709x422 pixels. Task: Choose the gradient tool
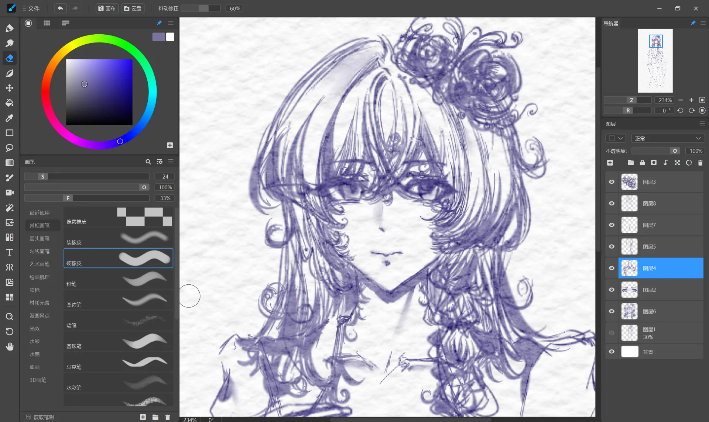10,163
